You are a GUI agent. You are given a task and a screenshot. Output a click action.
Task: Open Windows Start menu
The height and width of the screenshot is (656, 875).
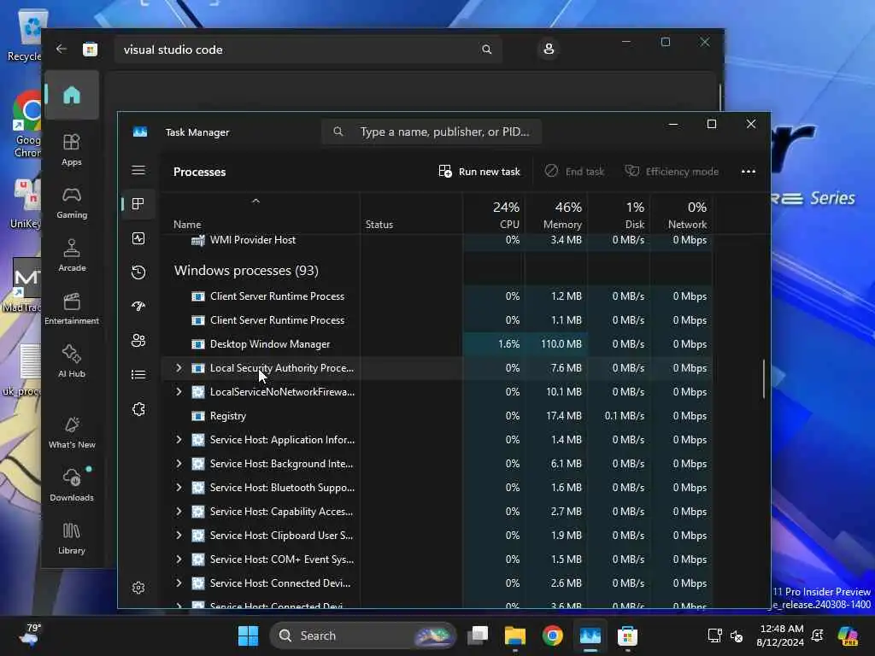(x=248, y=635)
